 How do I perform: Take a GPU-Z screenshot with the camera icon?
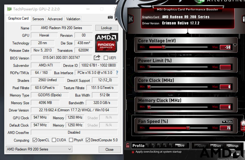coord(110,17)
